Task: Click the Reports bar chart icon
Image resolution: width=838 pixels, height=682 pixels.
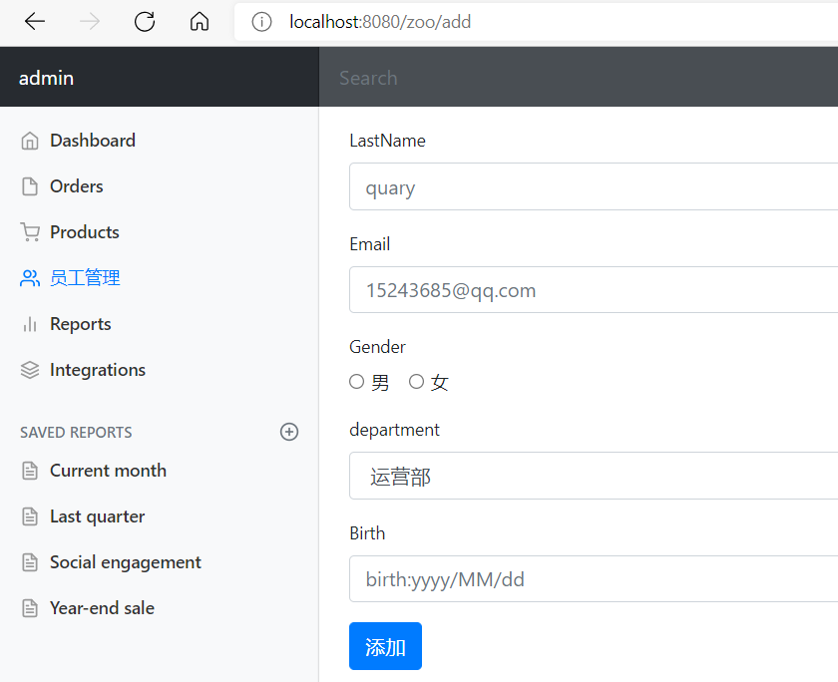Action: [x=30, y=324]
